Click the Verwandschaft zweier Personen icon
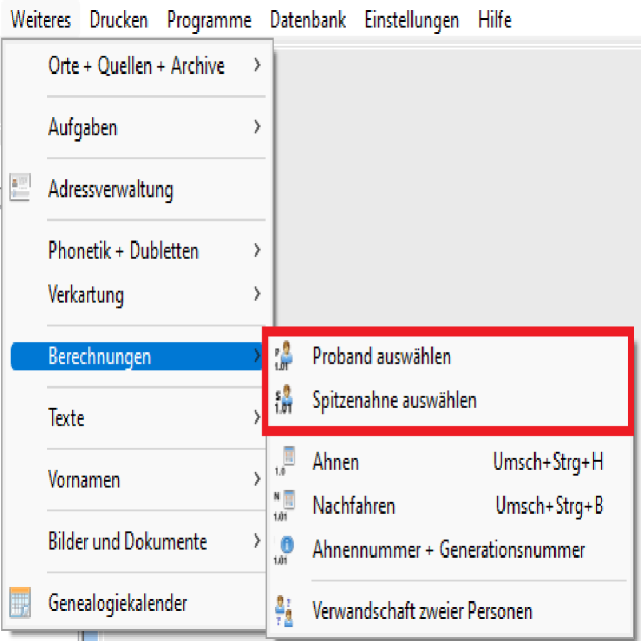 coord(284,610)
